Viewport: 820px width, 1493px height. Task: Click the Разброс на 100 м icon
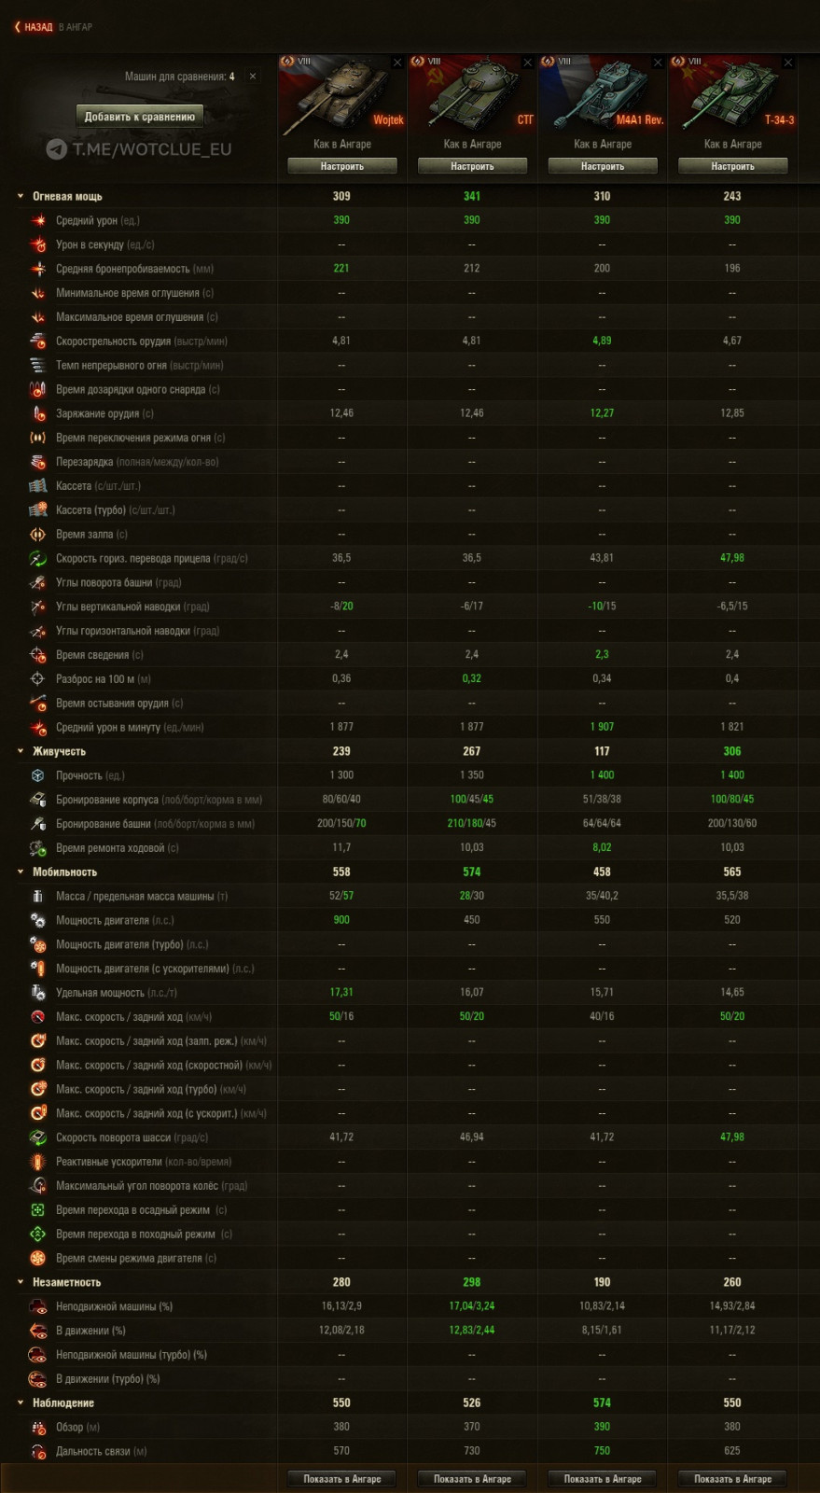pos(38,679)
